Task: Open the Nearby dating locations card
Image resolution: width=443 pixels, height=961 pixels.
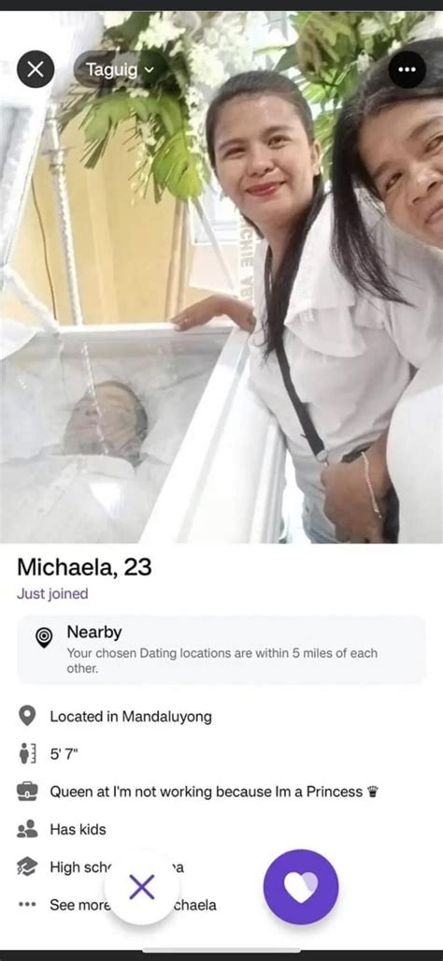Action: tap(221, 649)
